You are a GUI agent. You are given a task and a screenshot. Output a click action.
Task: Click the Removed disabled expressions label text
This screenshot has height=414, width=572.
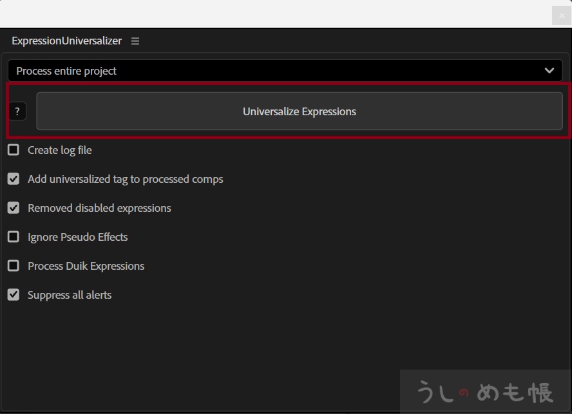99,208
